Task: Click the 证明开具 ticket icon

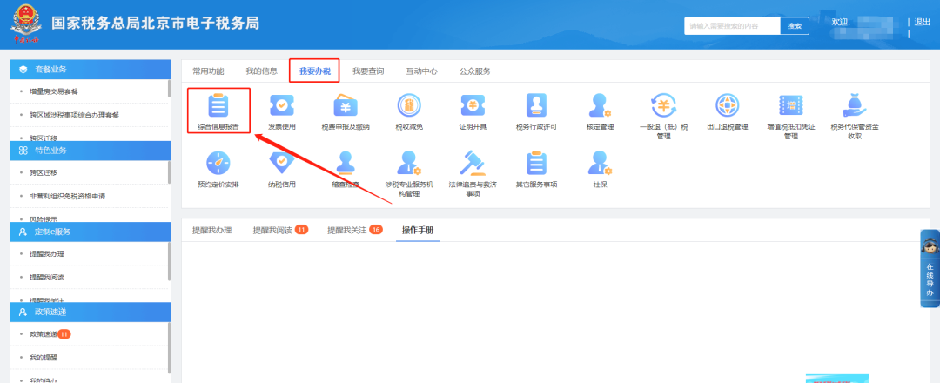Action: point(473,105)
